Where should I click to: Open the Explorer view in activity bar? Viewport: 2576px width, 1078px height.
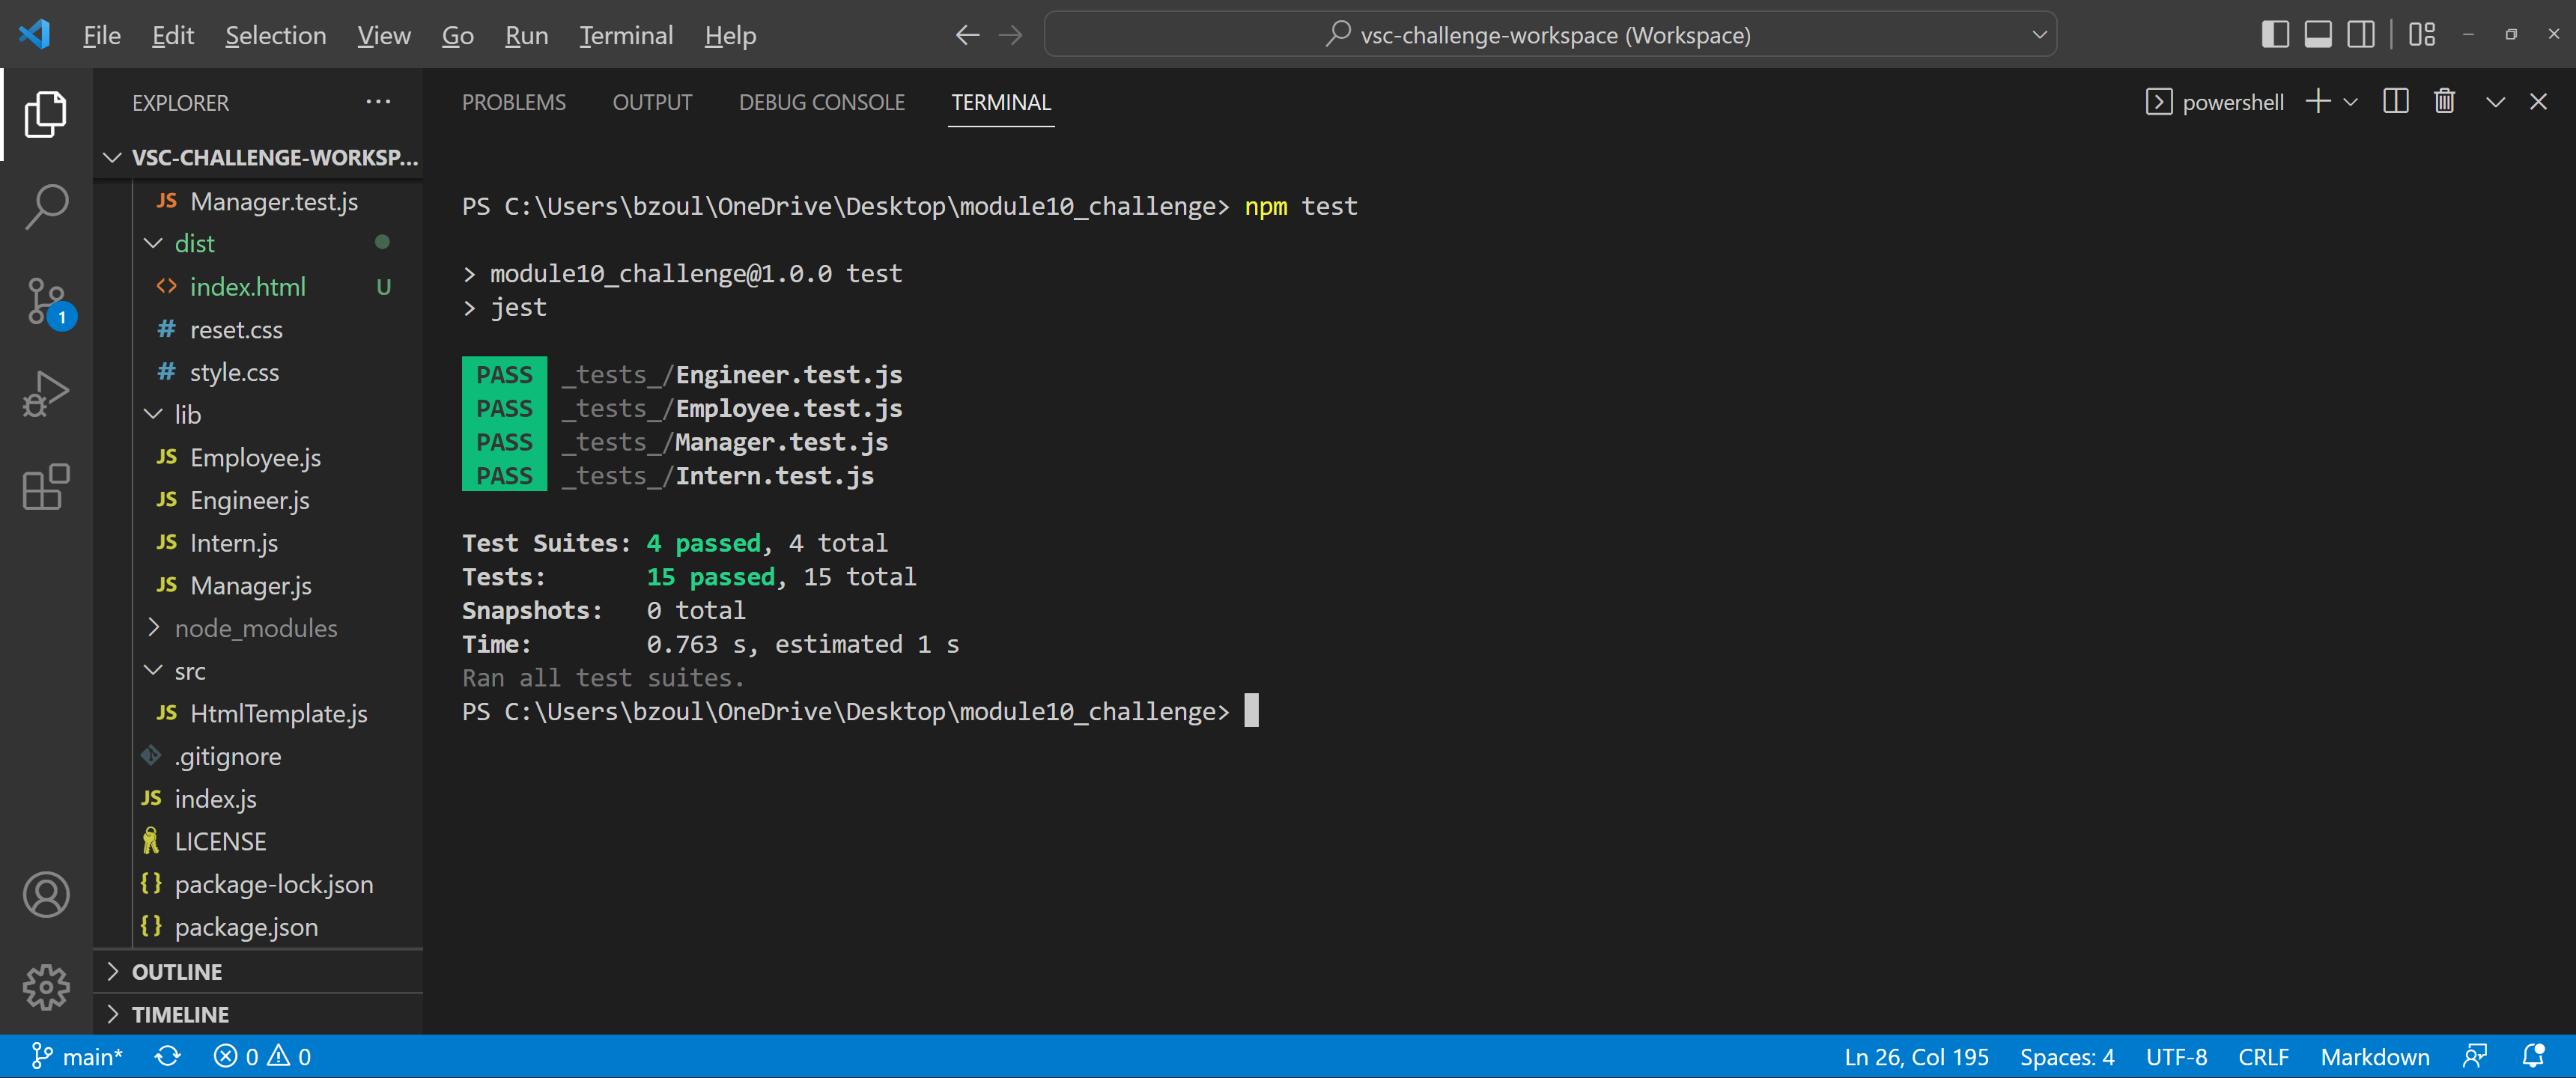pos(46,114)
